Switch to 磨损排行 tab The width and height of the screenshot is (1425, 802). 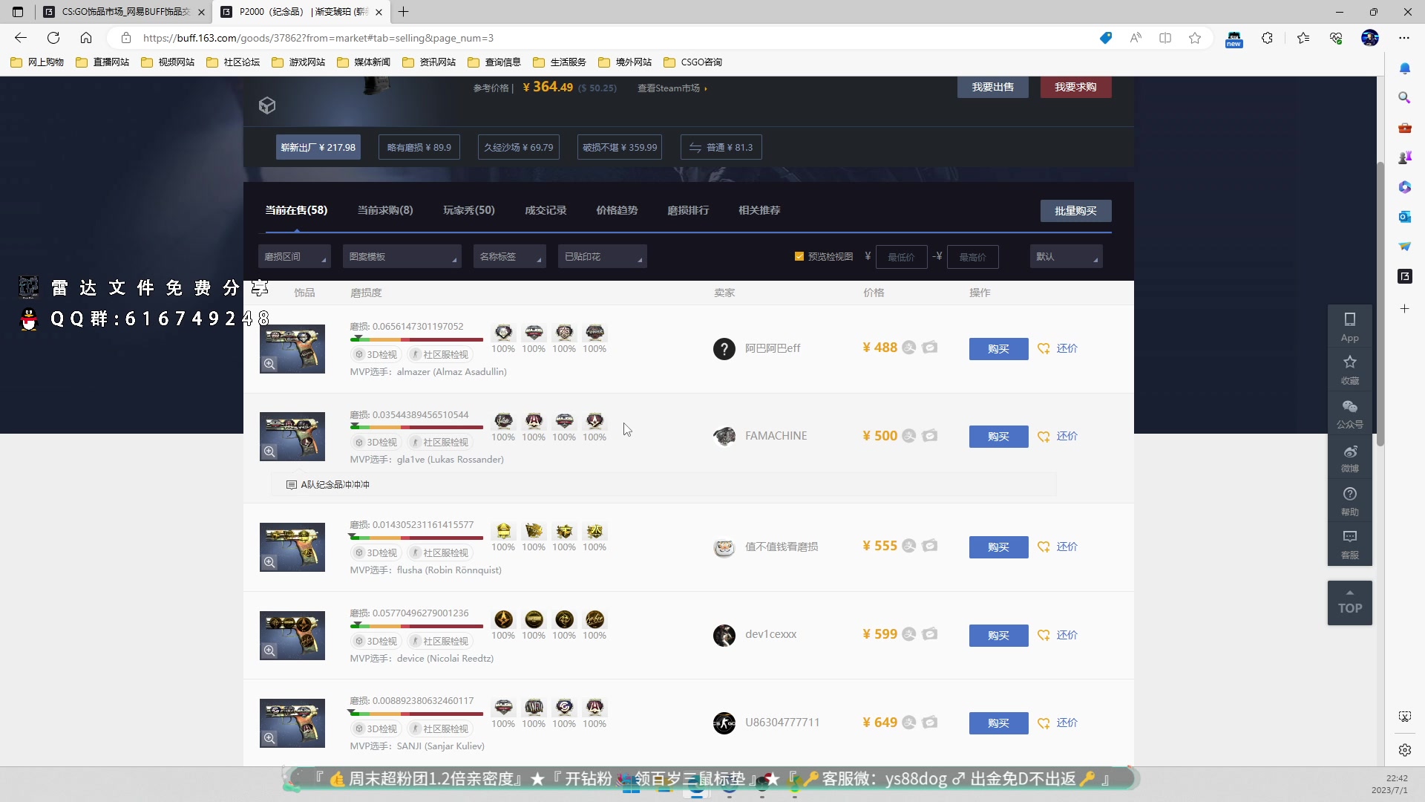tap(688, 210)
